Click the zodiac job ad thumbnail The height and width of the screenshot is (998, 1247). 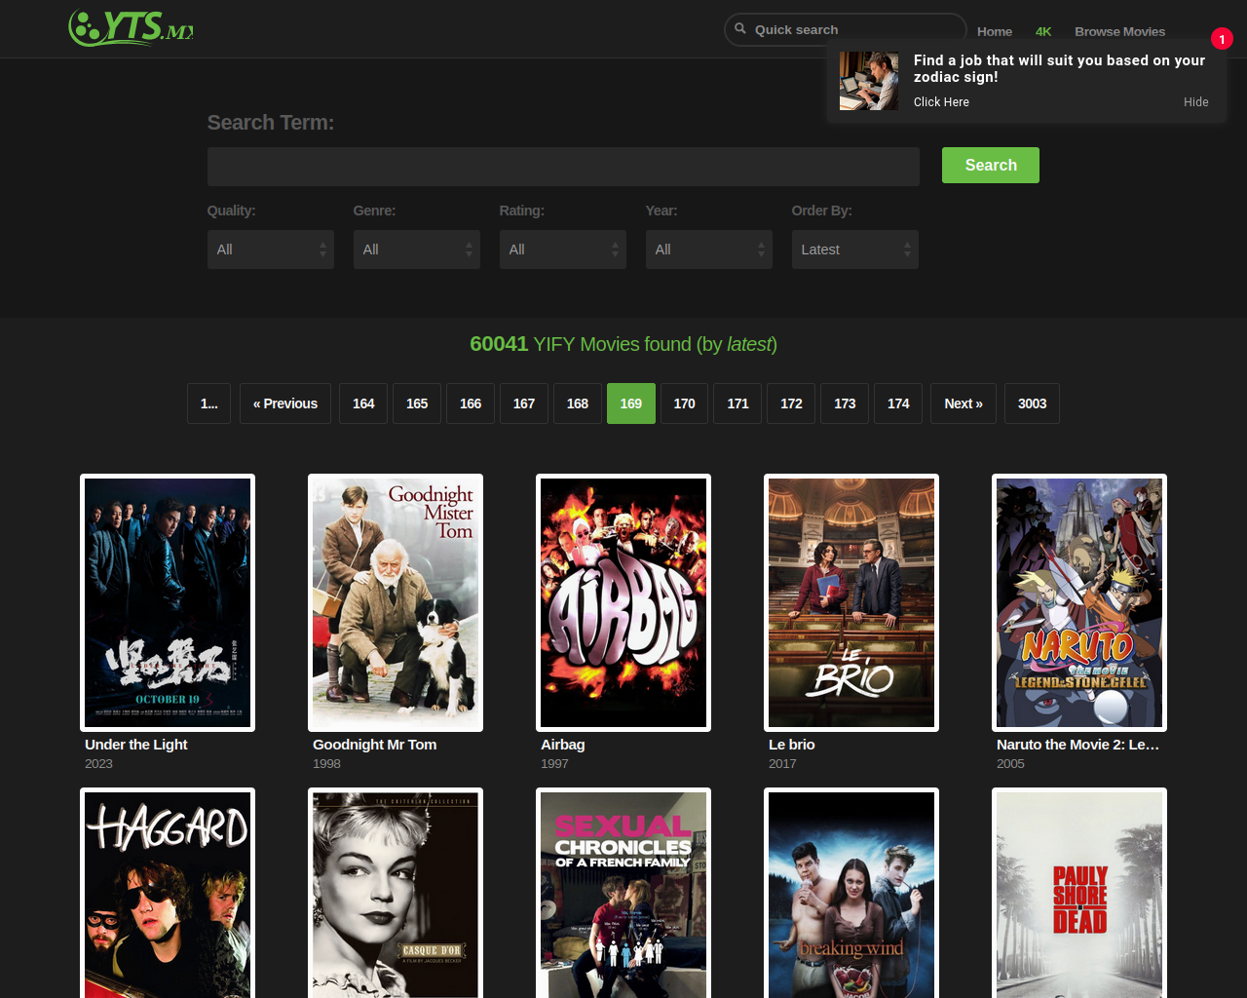click(x=869, y=81)
